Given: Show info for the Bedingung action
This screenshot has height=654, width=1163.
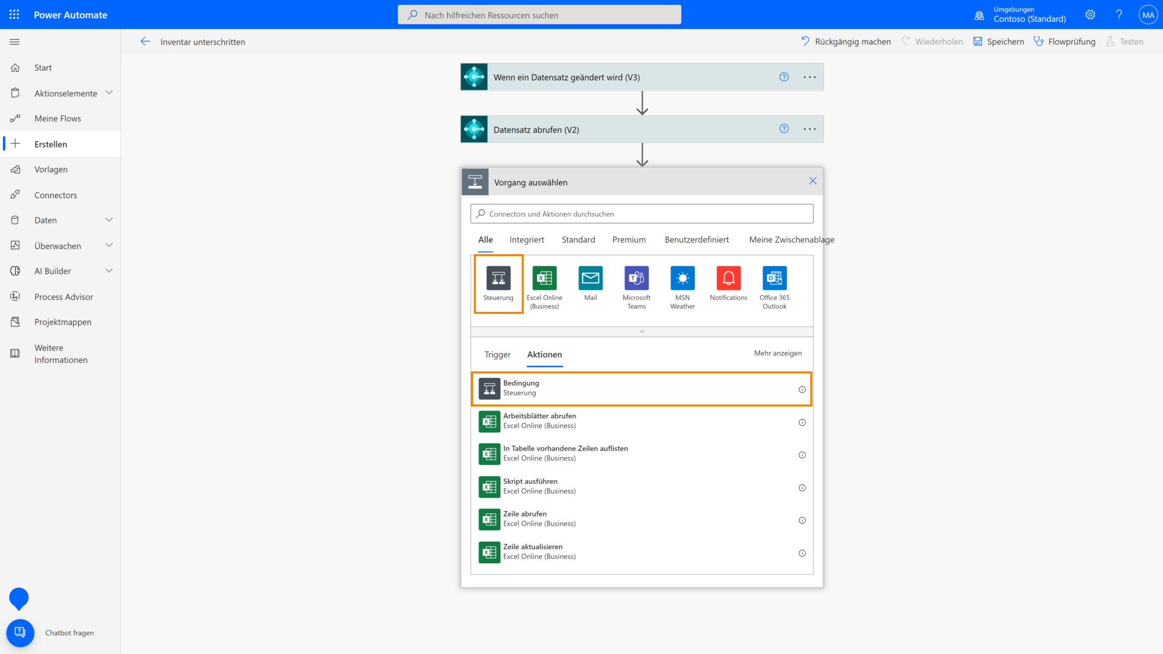Looking at the screenshot, I should coord(801,389).
